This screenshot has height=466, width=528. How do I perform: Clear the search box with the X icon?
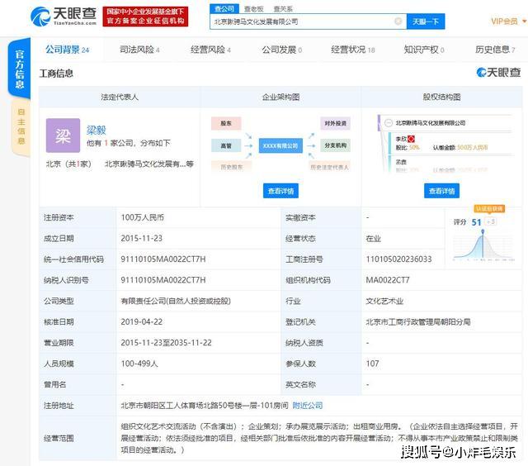[x=398, y=21]
